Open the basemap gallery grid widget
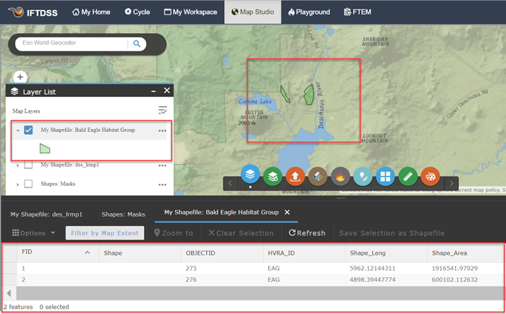 [385, 176]
